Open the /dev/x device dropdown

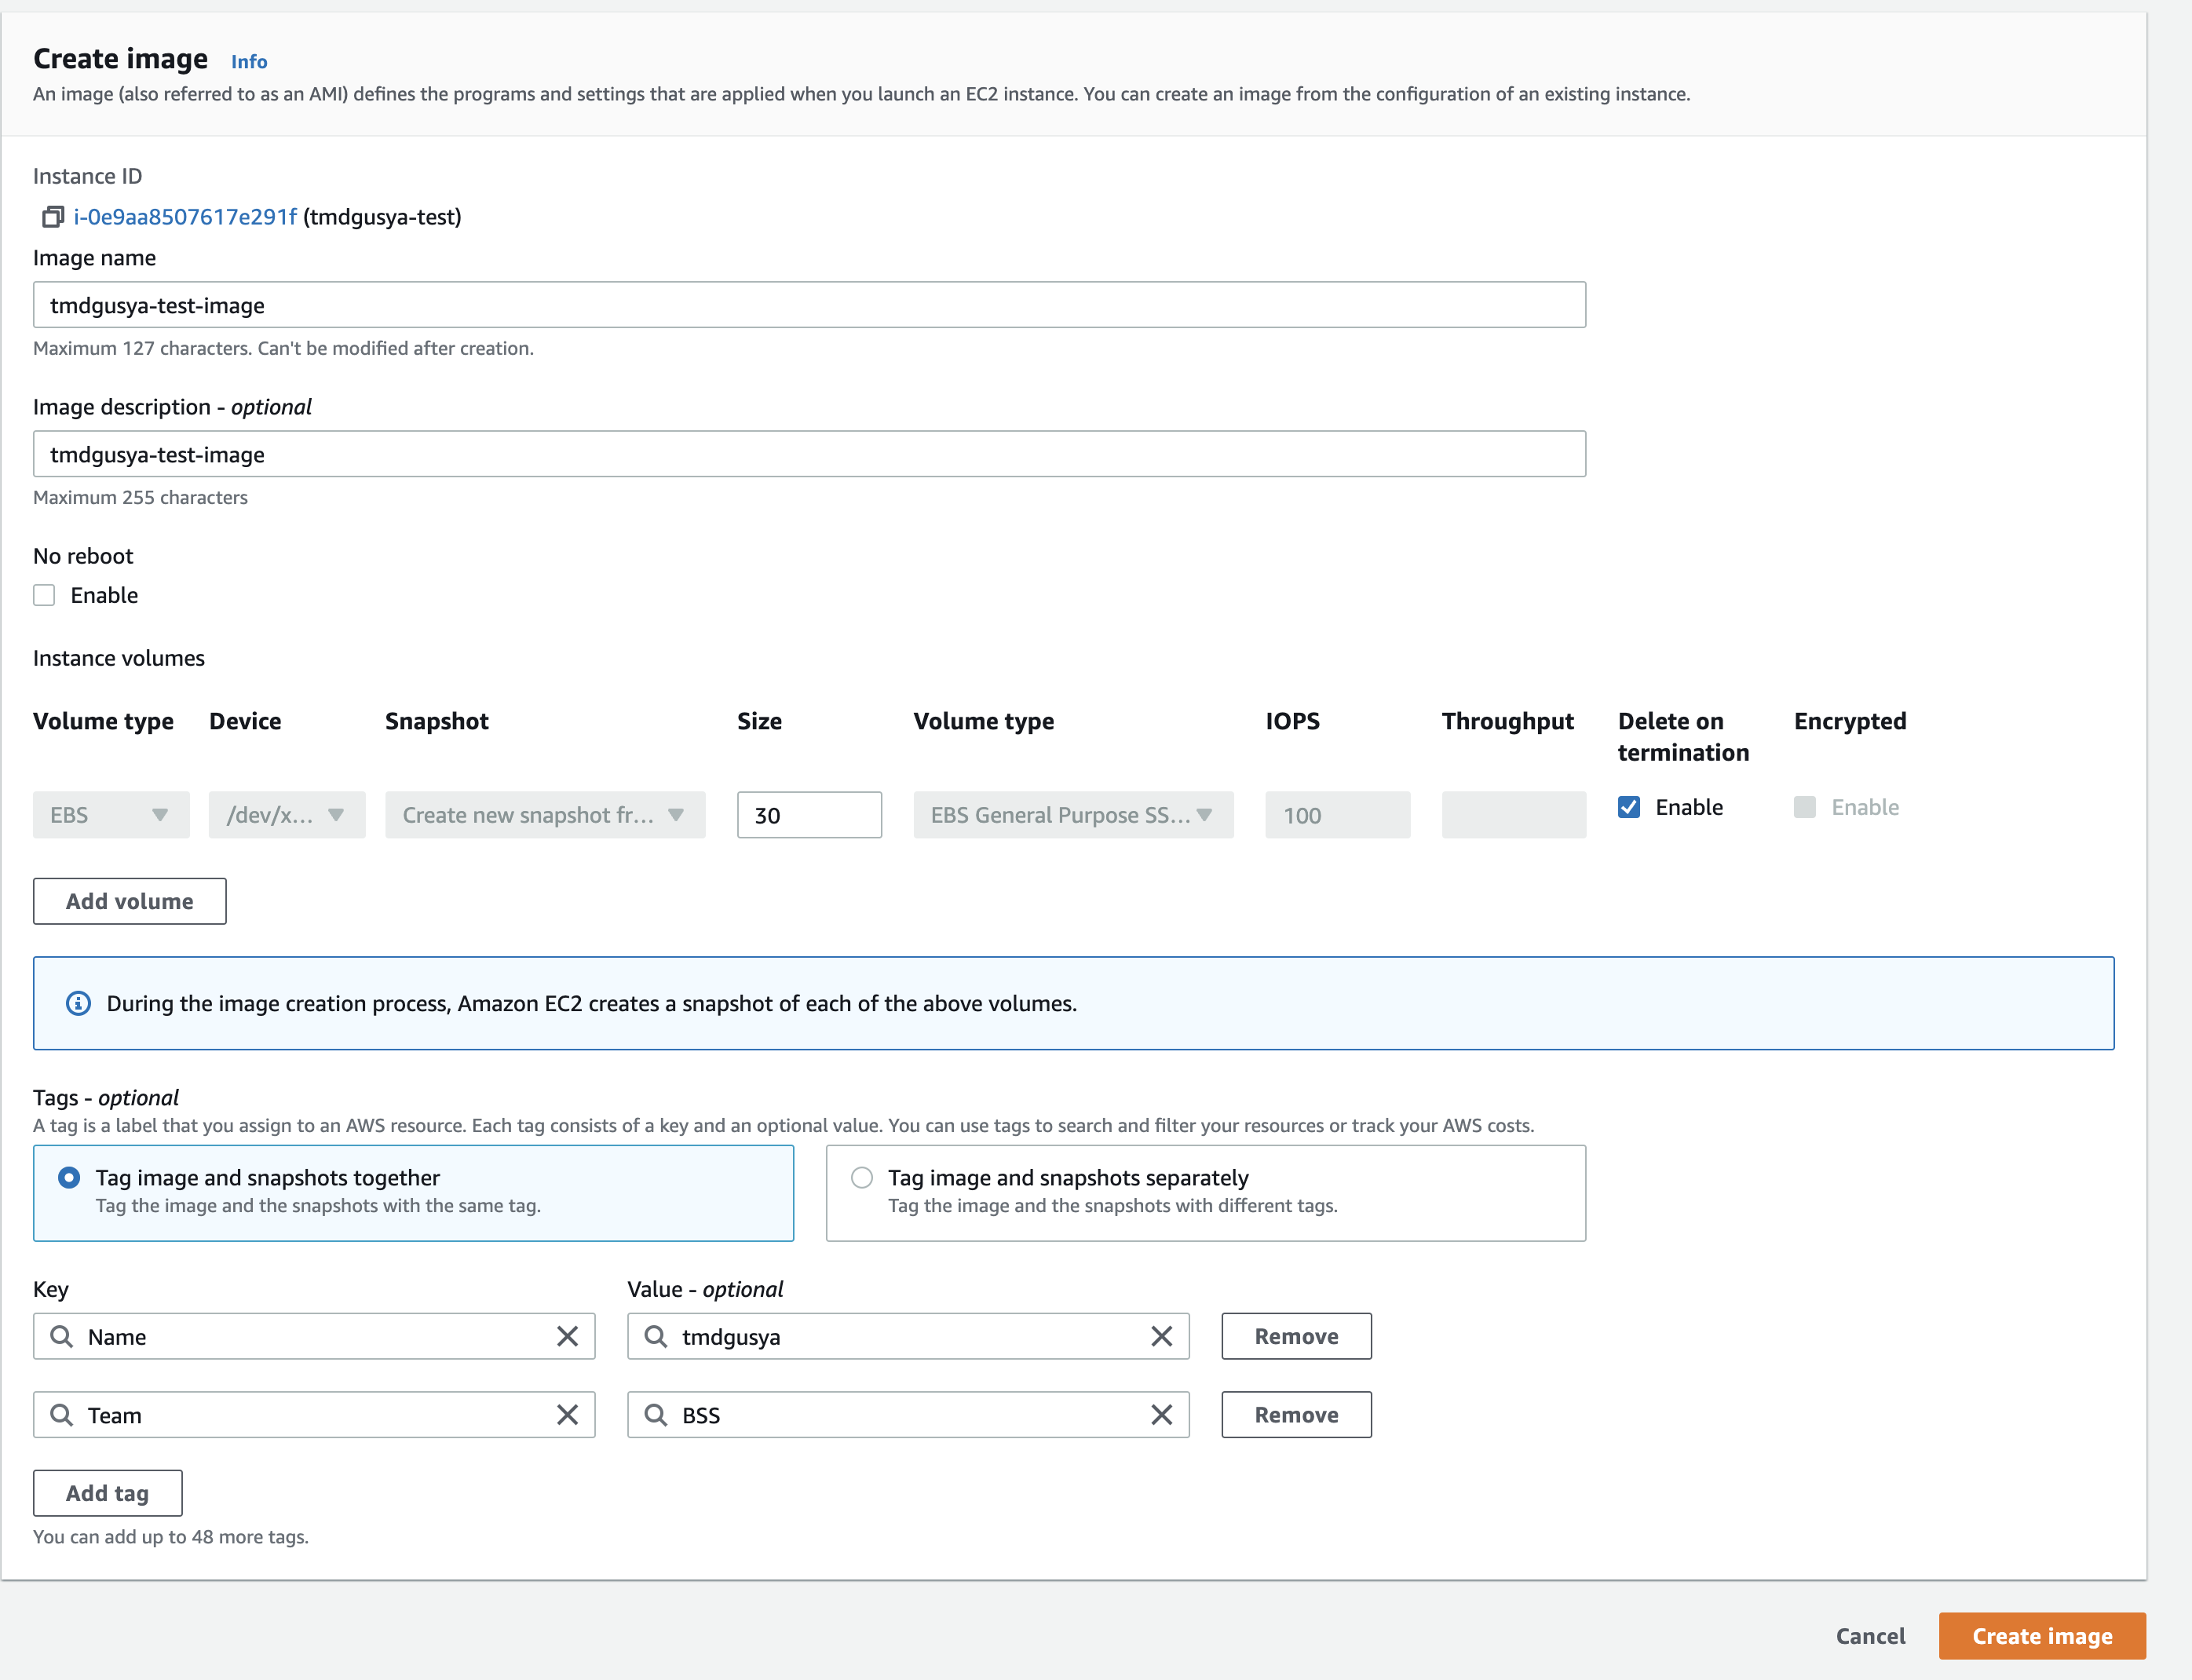click(x=287, y=815)
